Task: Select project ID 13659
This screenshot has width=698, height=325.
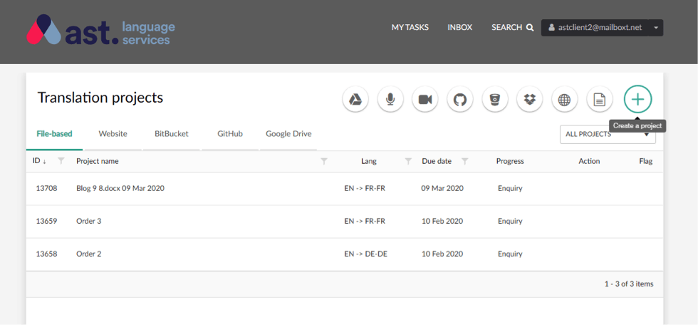Action: point(47,221)
